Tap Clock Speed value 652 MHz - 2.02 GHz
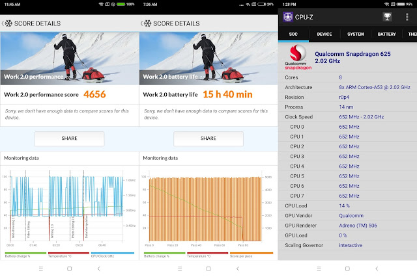The height and width of the screenshot is (277, 417). pos(362,117)
